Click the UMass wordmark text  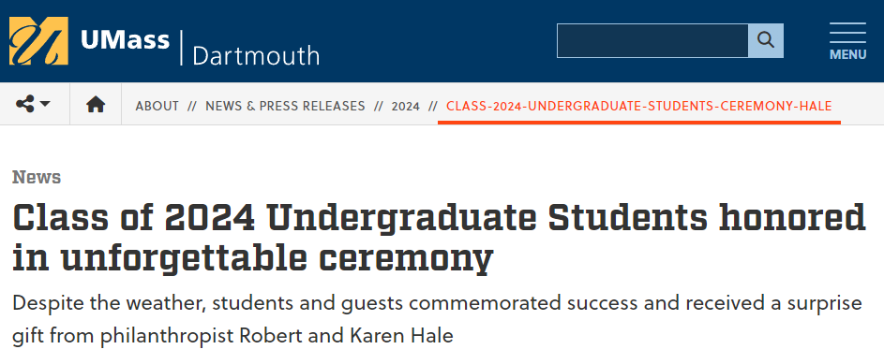click(x=125, y=40)
